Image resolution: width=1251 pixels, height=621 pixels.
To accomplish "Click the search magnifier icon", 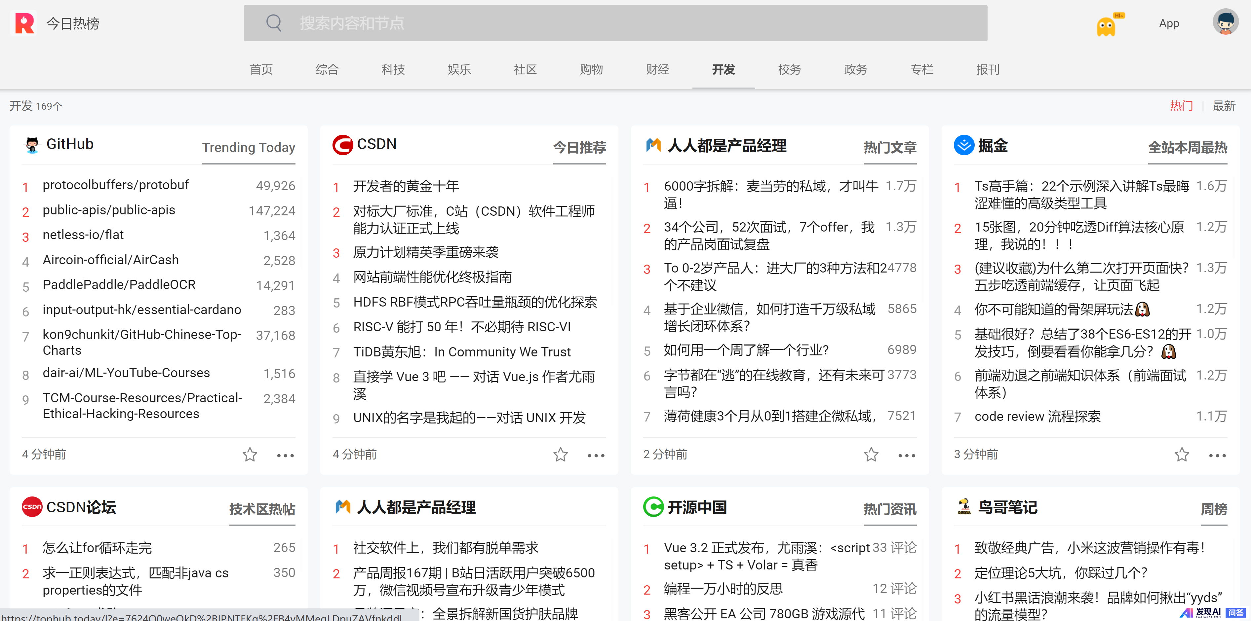I will click(x=274, y=23).
